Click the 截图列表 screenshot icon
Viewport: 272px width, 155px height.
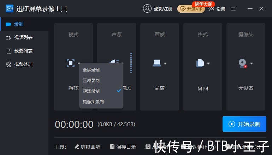[9, 51]
